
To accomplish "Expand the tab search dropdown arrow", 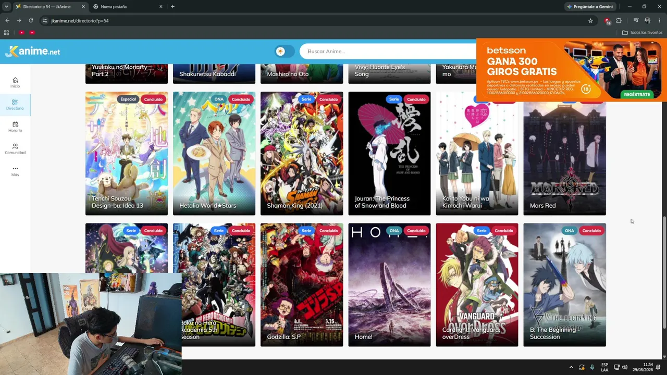I will pos(6,7).
